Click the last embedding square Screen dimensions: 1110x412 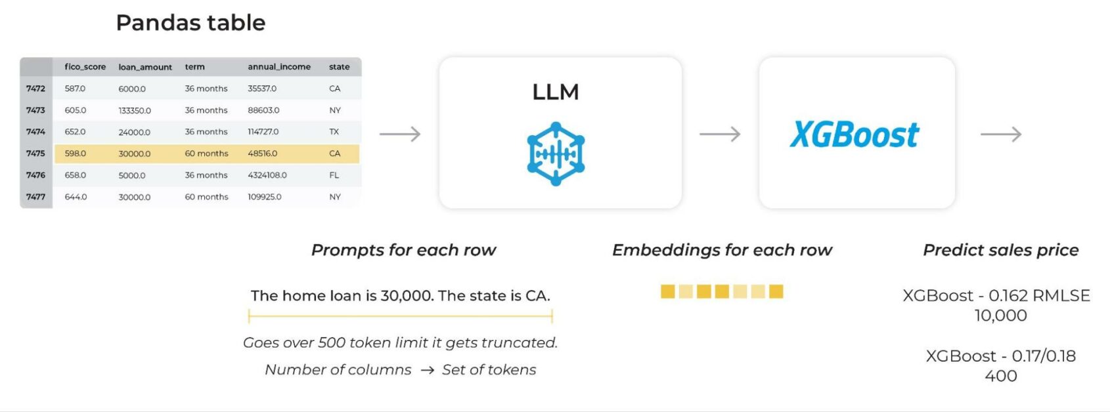776,291
